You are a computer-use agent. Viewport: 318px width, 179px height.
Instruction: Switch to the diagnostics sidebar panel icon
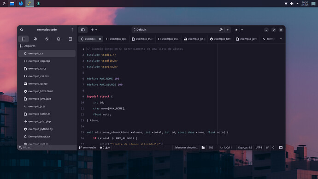(47, 39)
